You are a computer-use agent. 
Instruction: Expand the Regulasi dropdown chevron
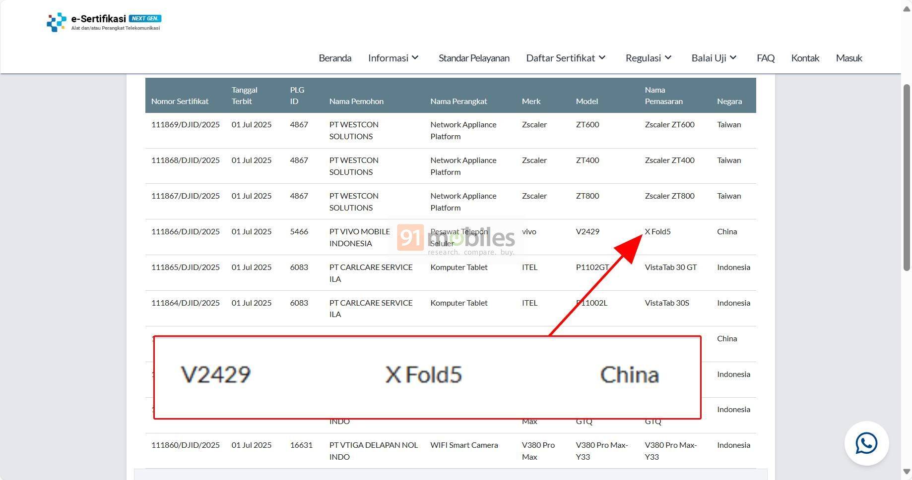coord(668,57)
